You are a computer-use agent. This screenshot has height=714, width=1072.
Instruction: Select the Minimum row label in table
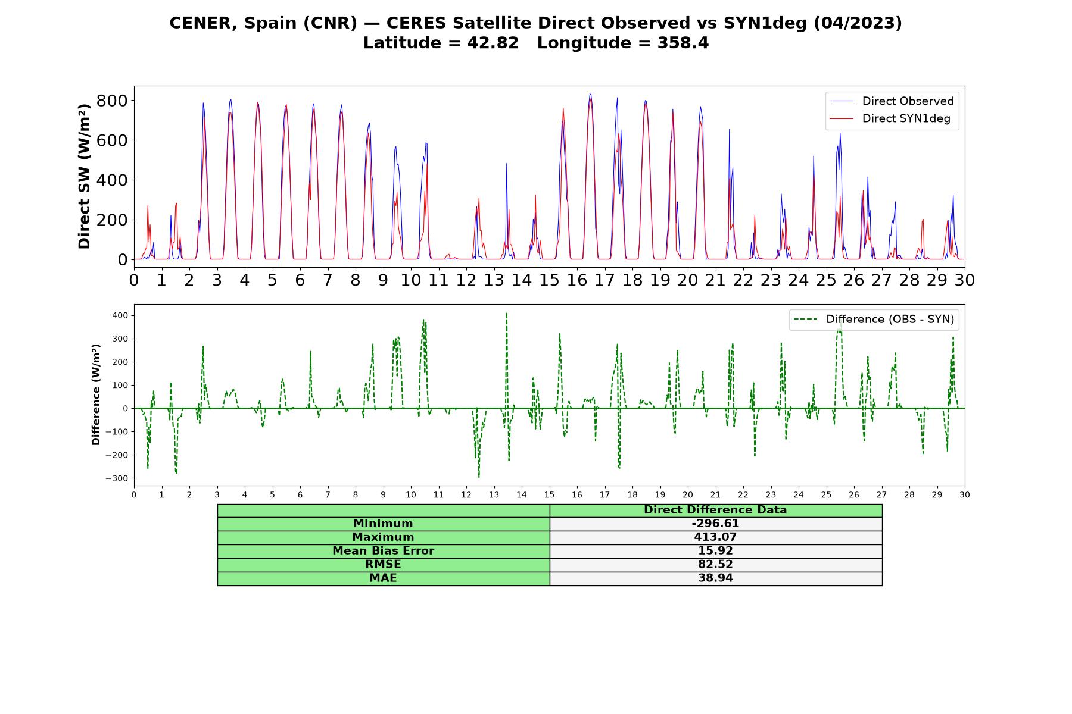(384, 524)
